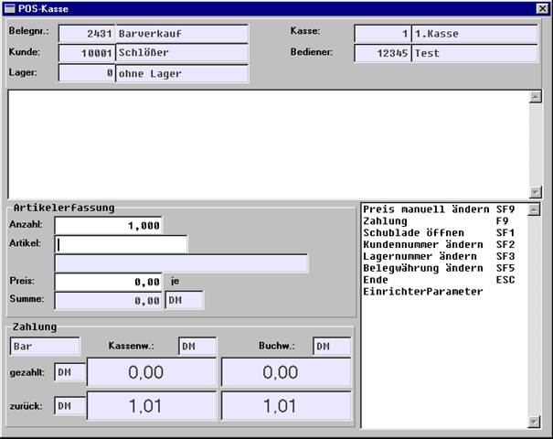Image resolution: width=553 pixels, height=439 pixels.
Task: Click the Kassenw. currency field
Action: 197,347
